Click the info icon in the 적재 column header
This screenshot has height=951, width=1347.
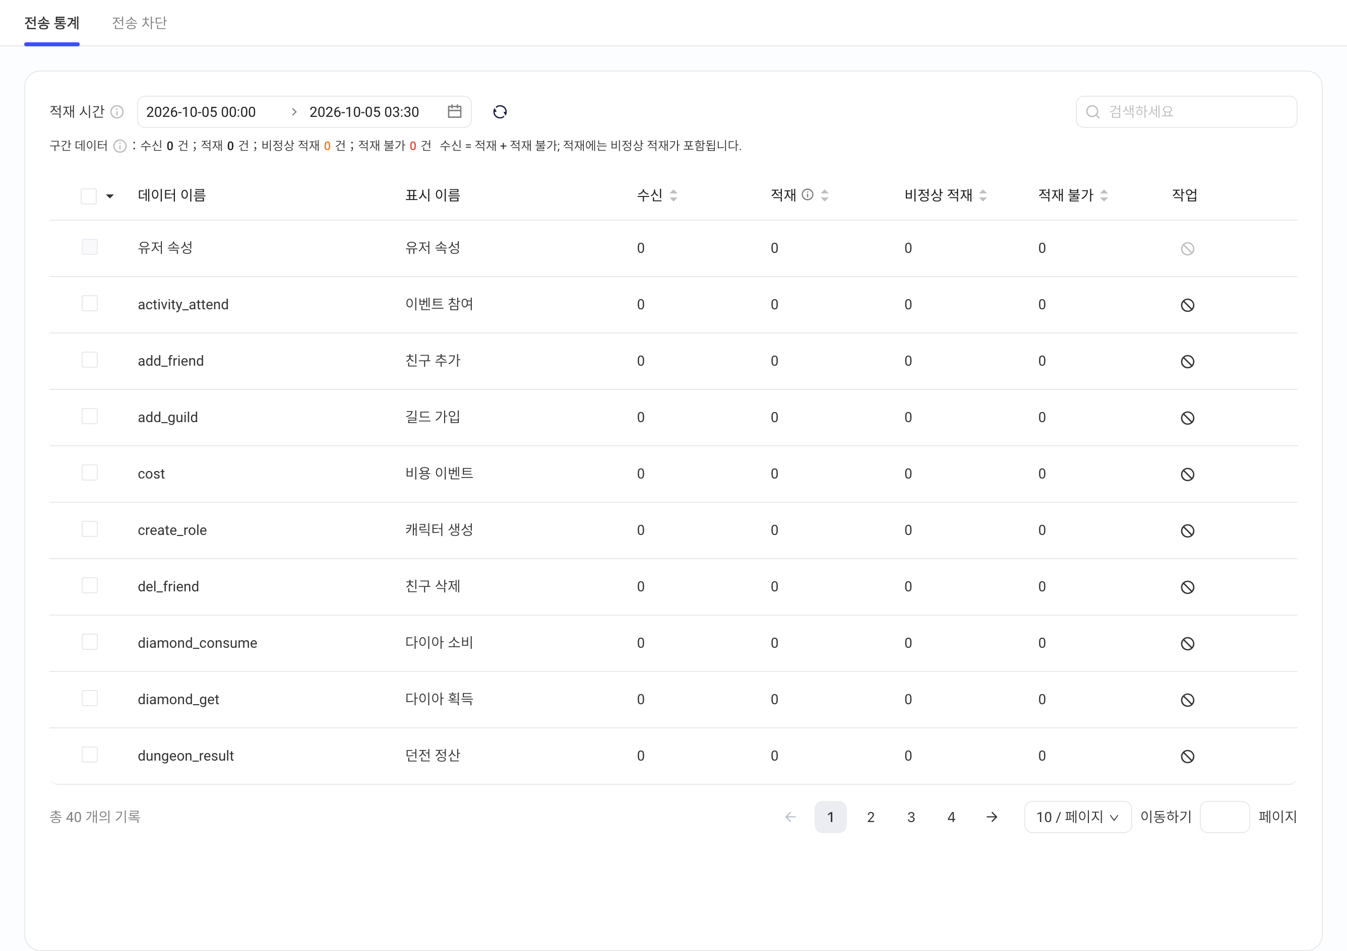tap(808, 194)
